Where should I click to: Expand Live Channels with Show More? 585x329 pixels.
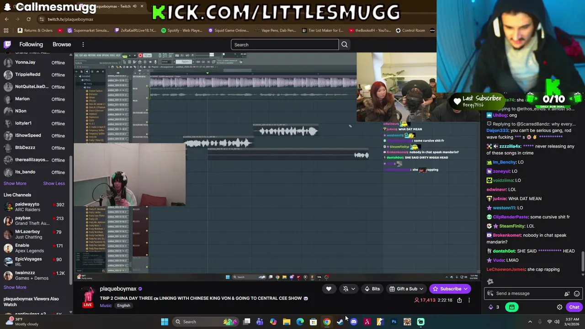[x=15, y=287]
